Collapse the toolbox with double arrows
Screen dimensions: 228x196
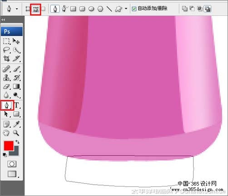tap(3, 20)
